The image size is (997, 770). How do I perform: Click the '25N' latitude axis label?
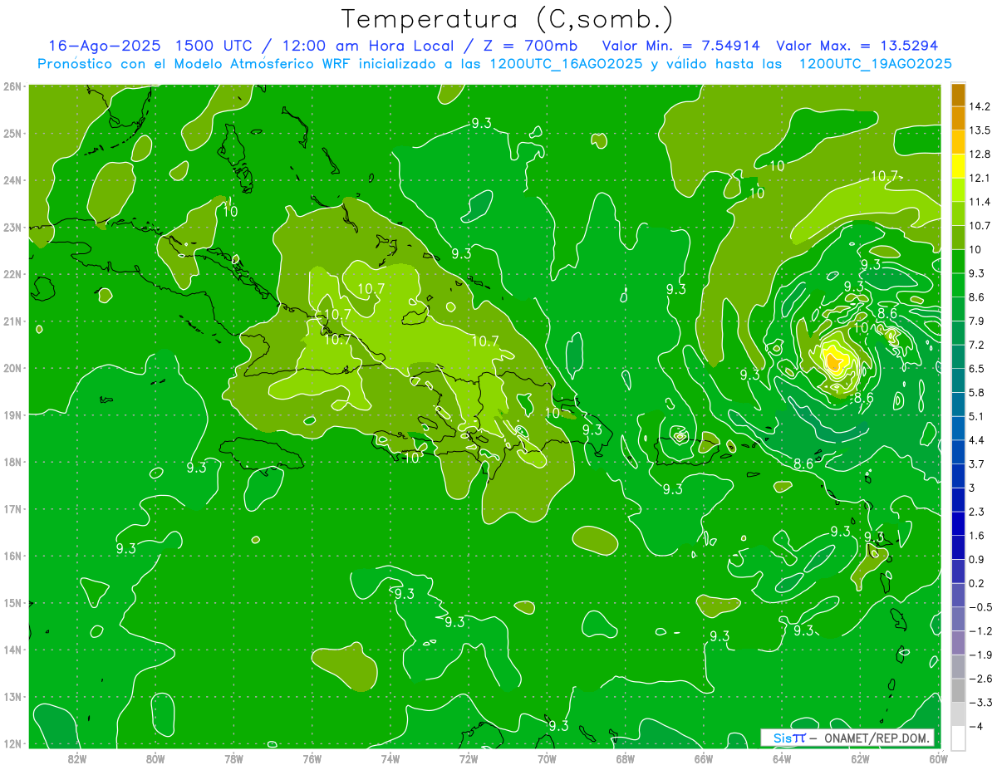point(12,133)
